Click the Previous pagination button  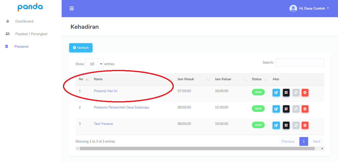pyautogui.click(x=288, y=142)
